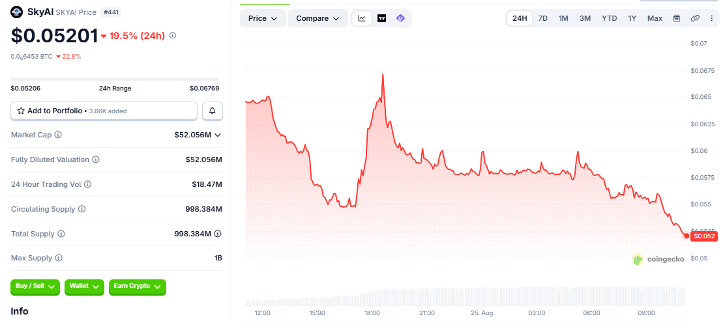Click the 25. Aug date axis label
Screen dimensions: 725x321
pyautogui.click(x=481, y=313)
